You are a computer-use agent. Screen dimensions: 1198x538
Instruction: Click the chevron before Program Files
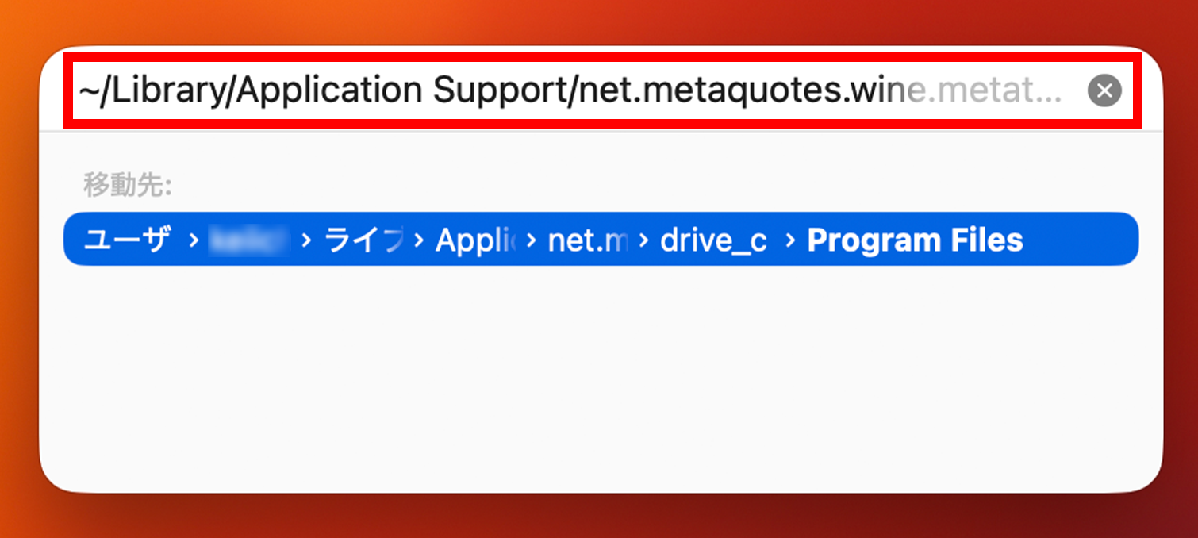(x=789, y=240)
